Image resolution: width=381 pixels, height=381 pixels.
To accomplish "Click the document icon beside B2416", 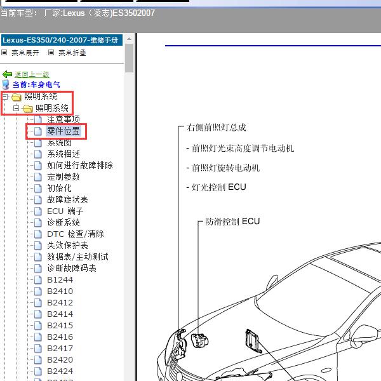I will [x=38, y=337].
